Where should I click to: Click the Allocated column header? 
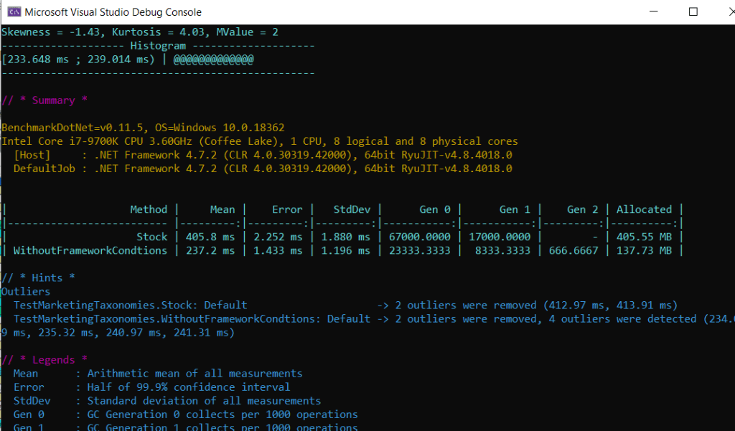click(644, 209)
